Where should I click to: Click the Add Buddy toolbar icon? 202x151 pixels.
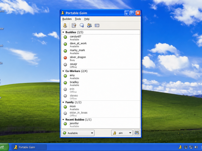pos(65,25)
